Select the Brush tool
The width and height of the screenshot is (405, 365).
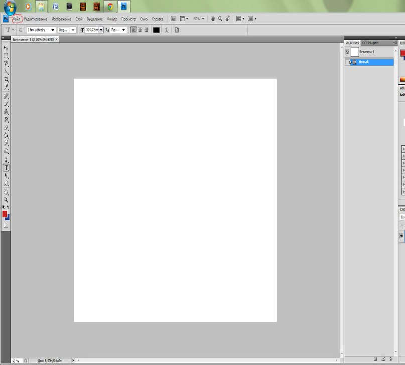point(6,104)
